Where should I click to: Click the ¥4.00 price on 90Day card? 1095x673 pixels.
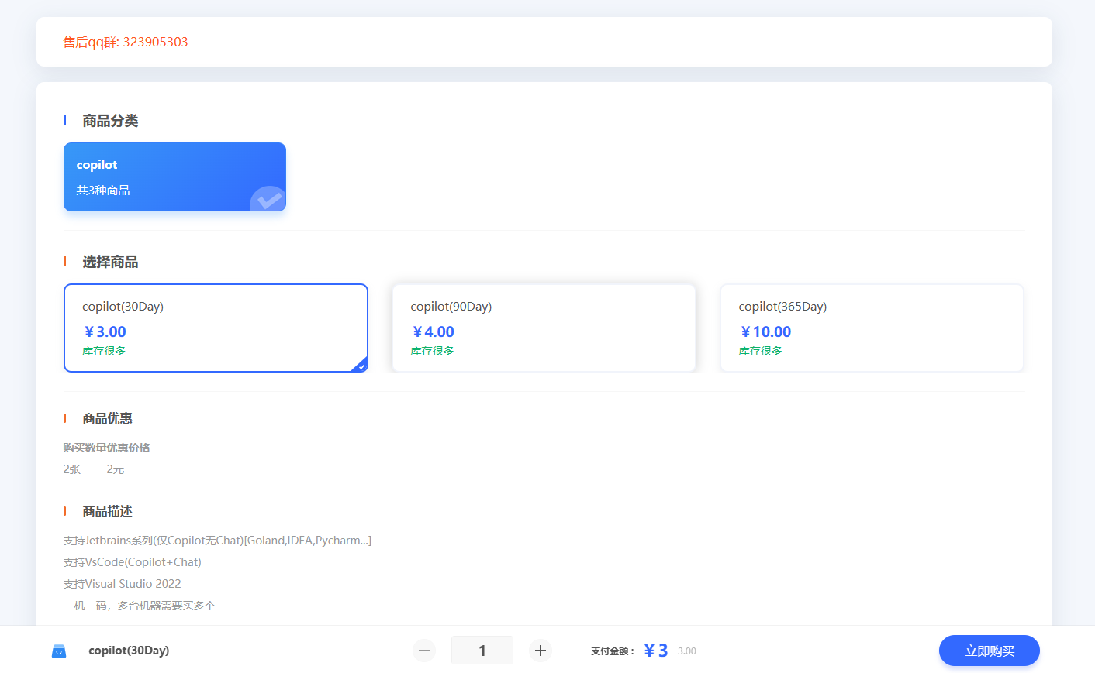click(433, 331)
